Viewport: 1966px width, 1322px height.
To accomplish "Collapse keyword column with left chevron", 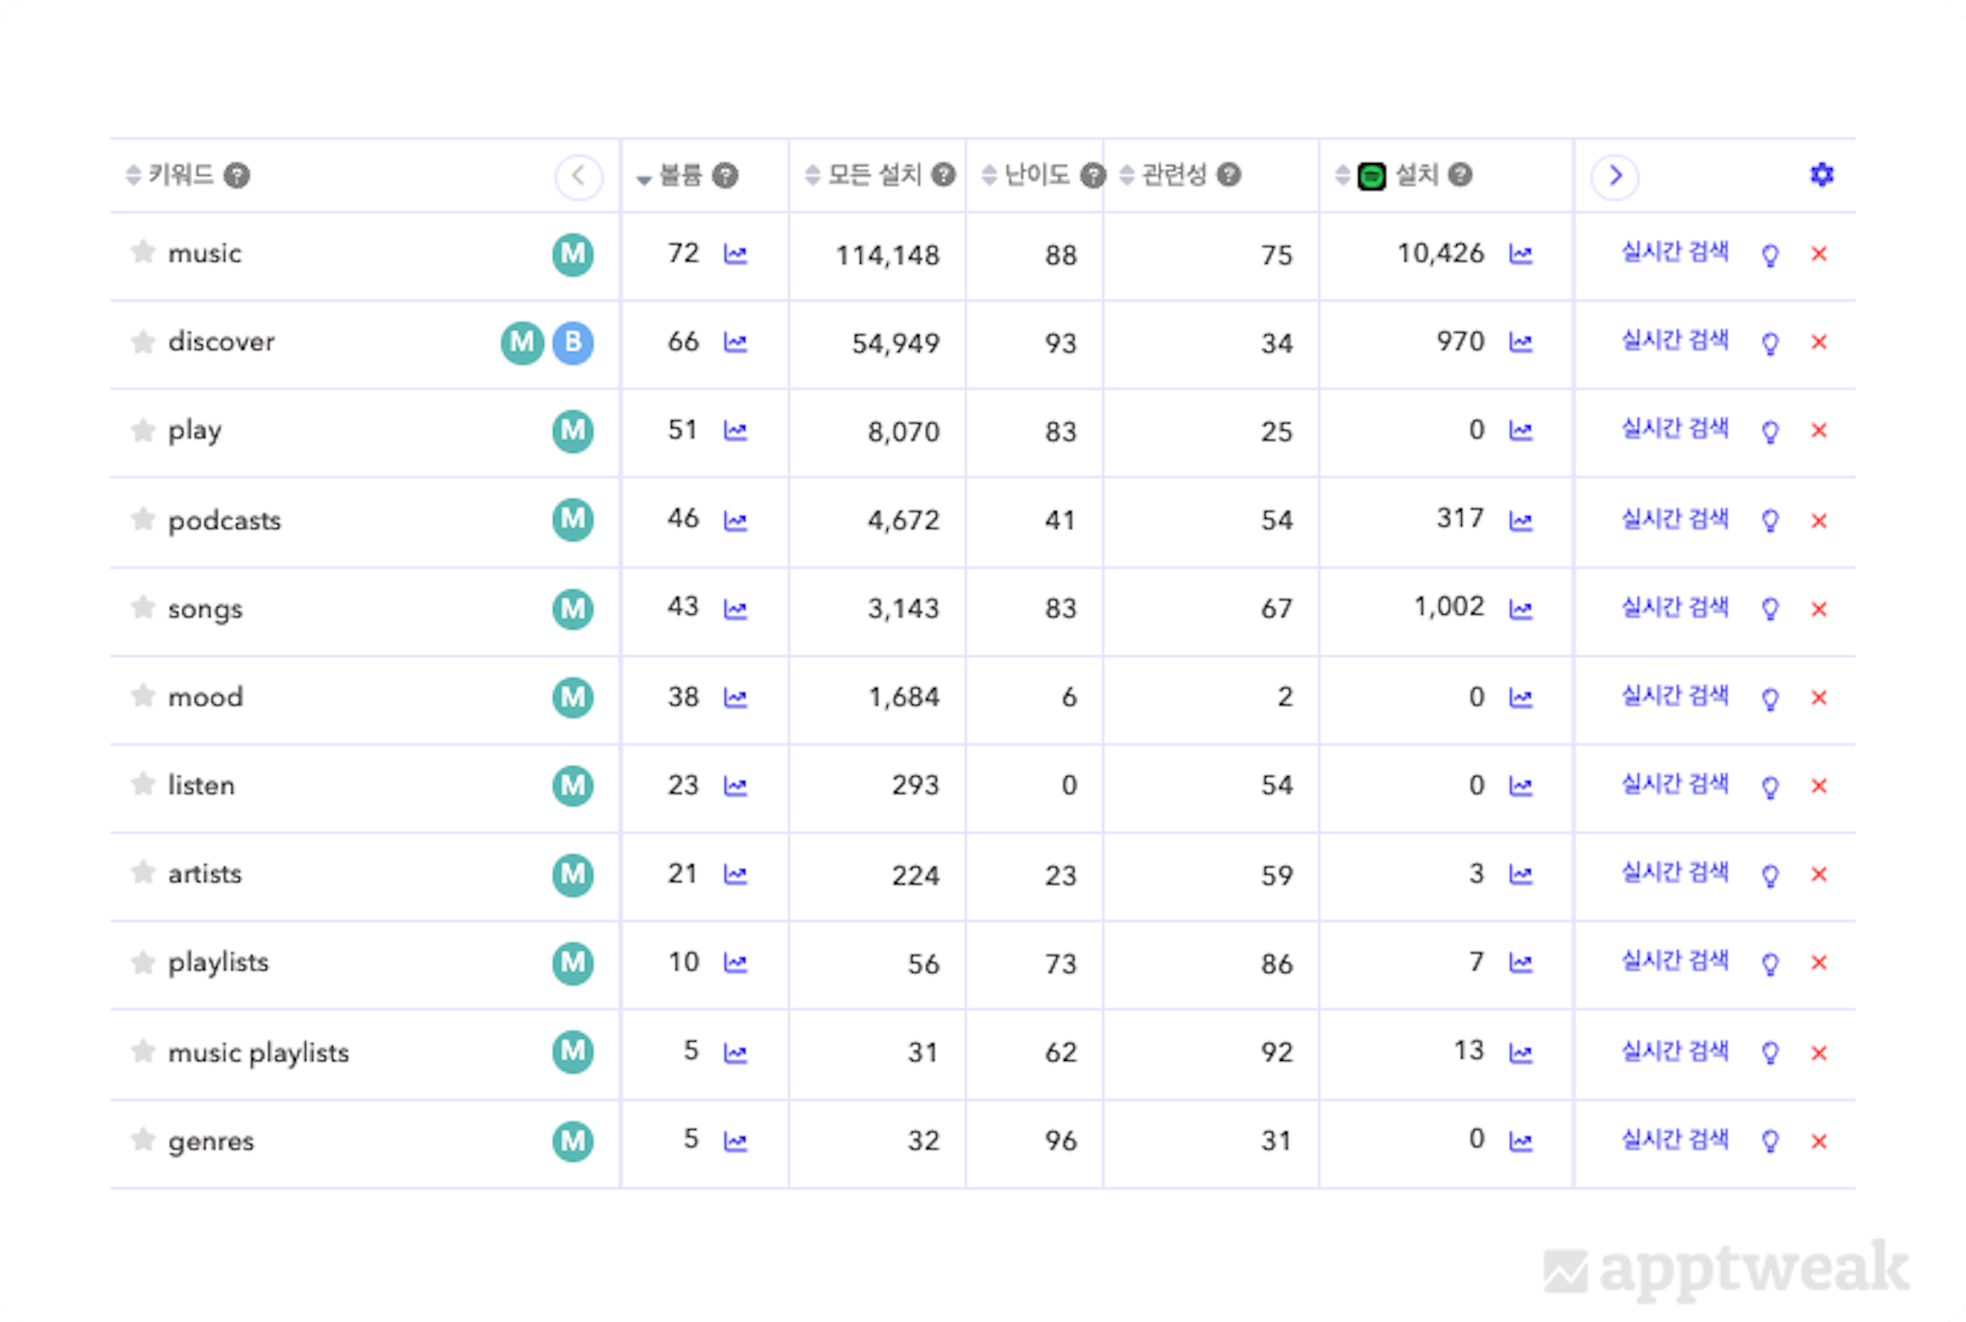I will (578, 177).
